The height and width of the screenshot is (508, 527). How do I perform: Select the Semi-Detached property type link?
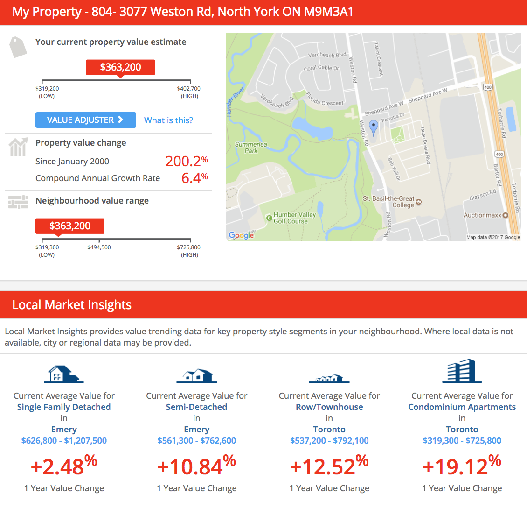tap(196, 407)
